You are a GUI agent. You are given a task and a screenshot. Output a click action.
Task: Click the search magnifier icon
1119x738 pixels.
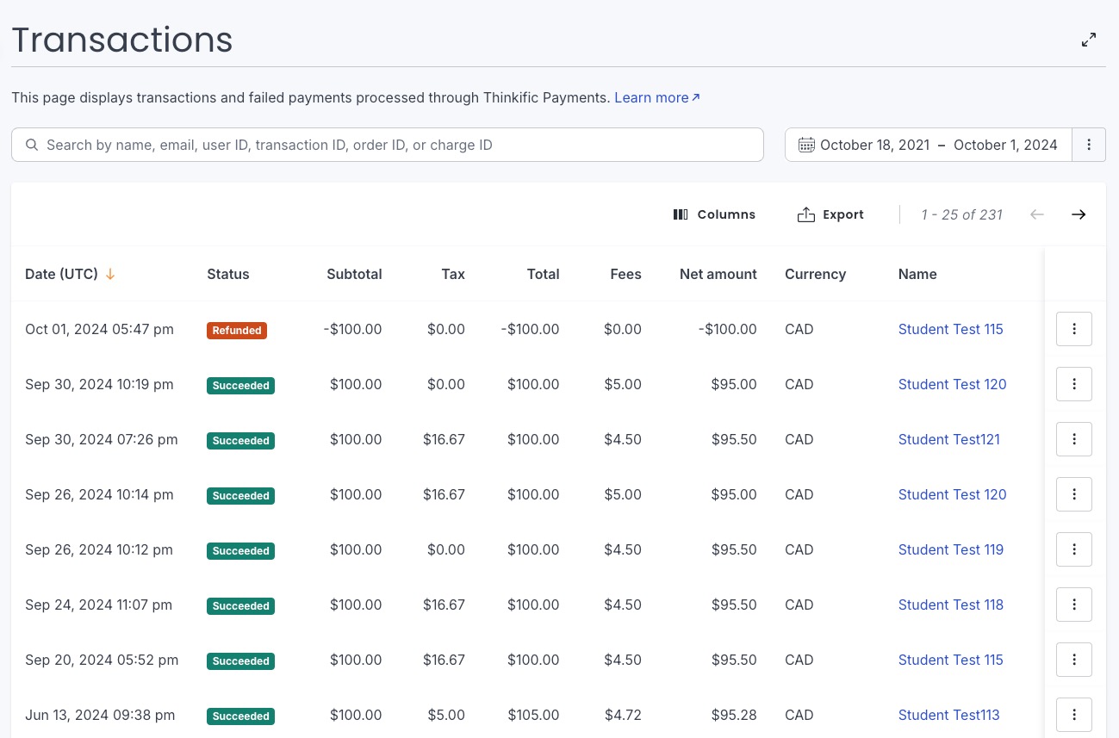coord(32,145)
